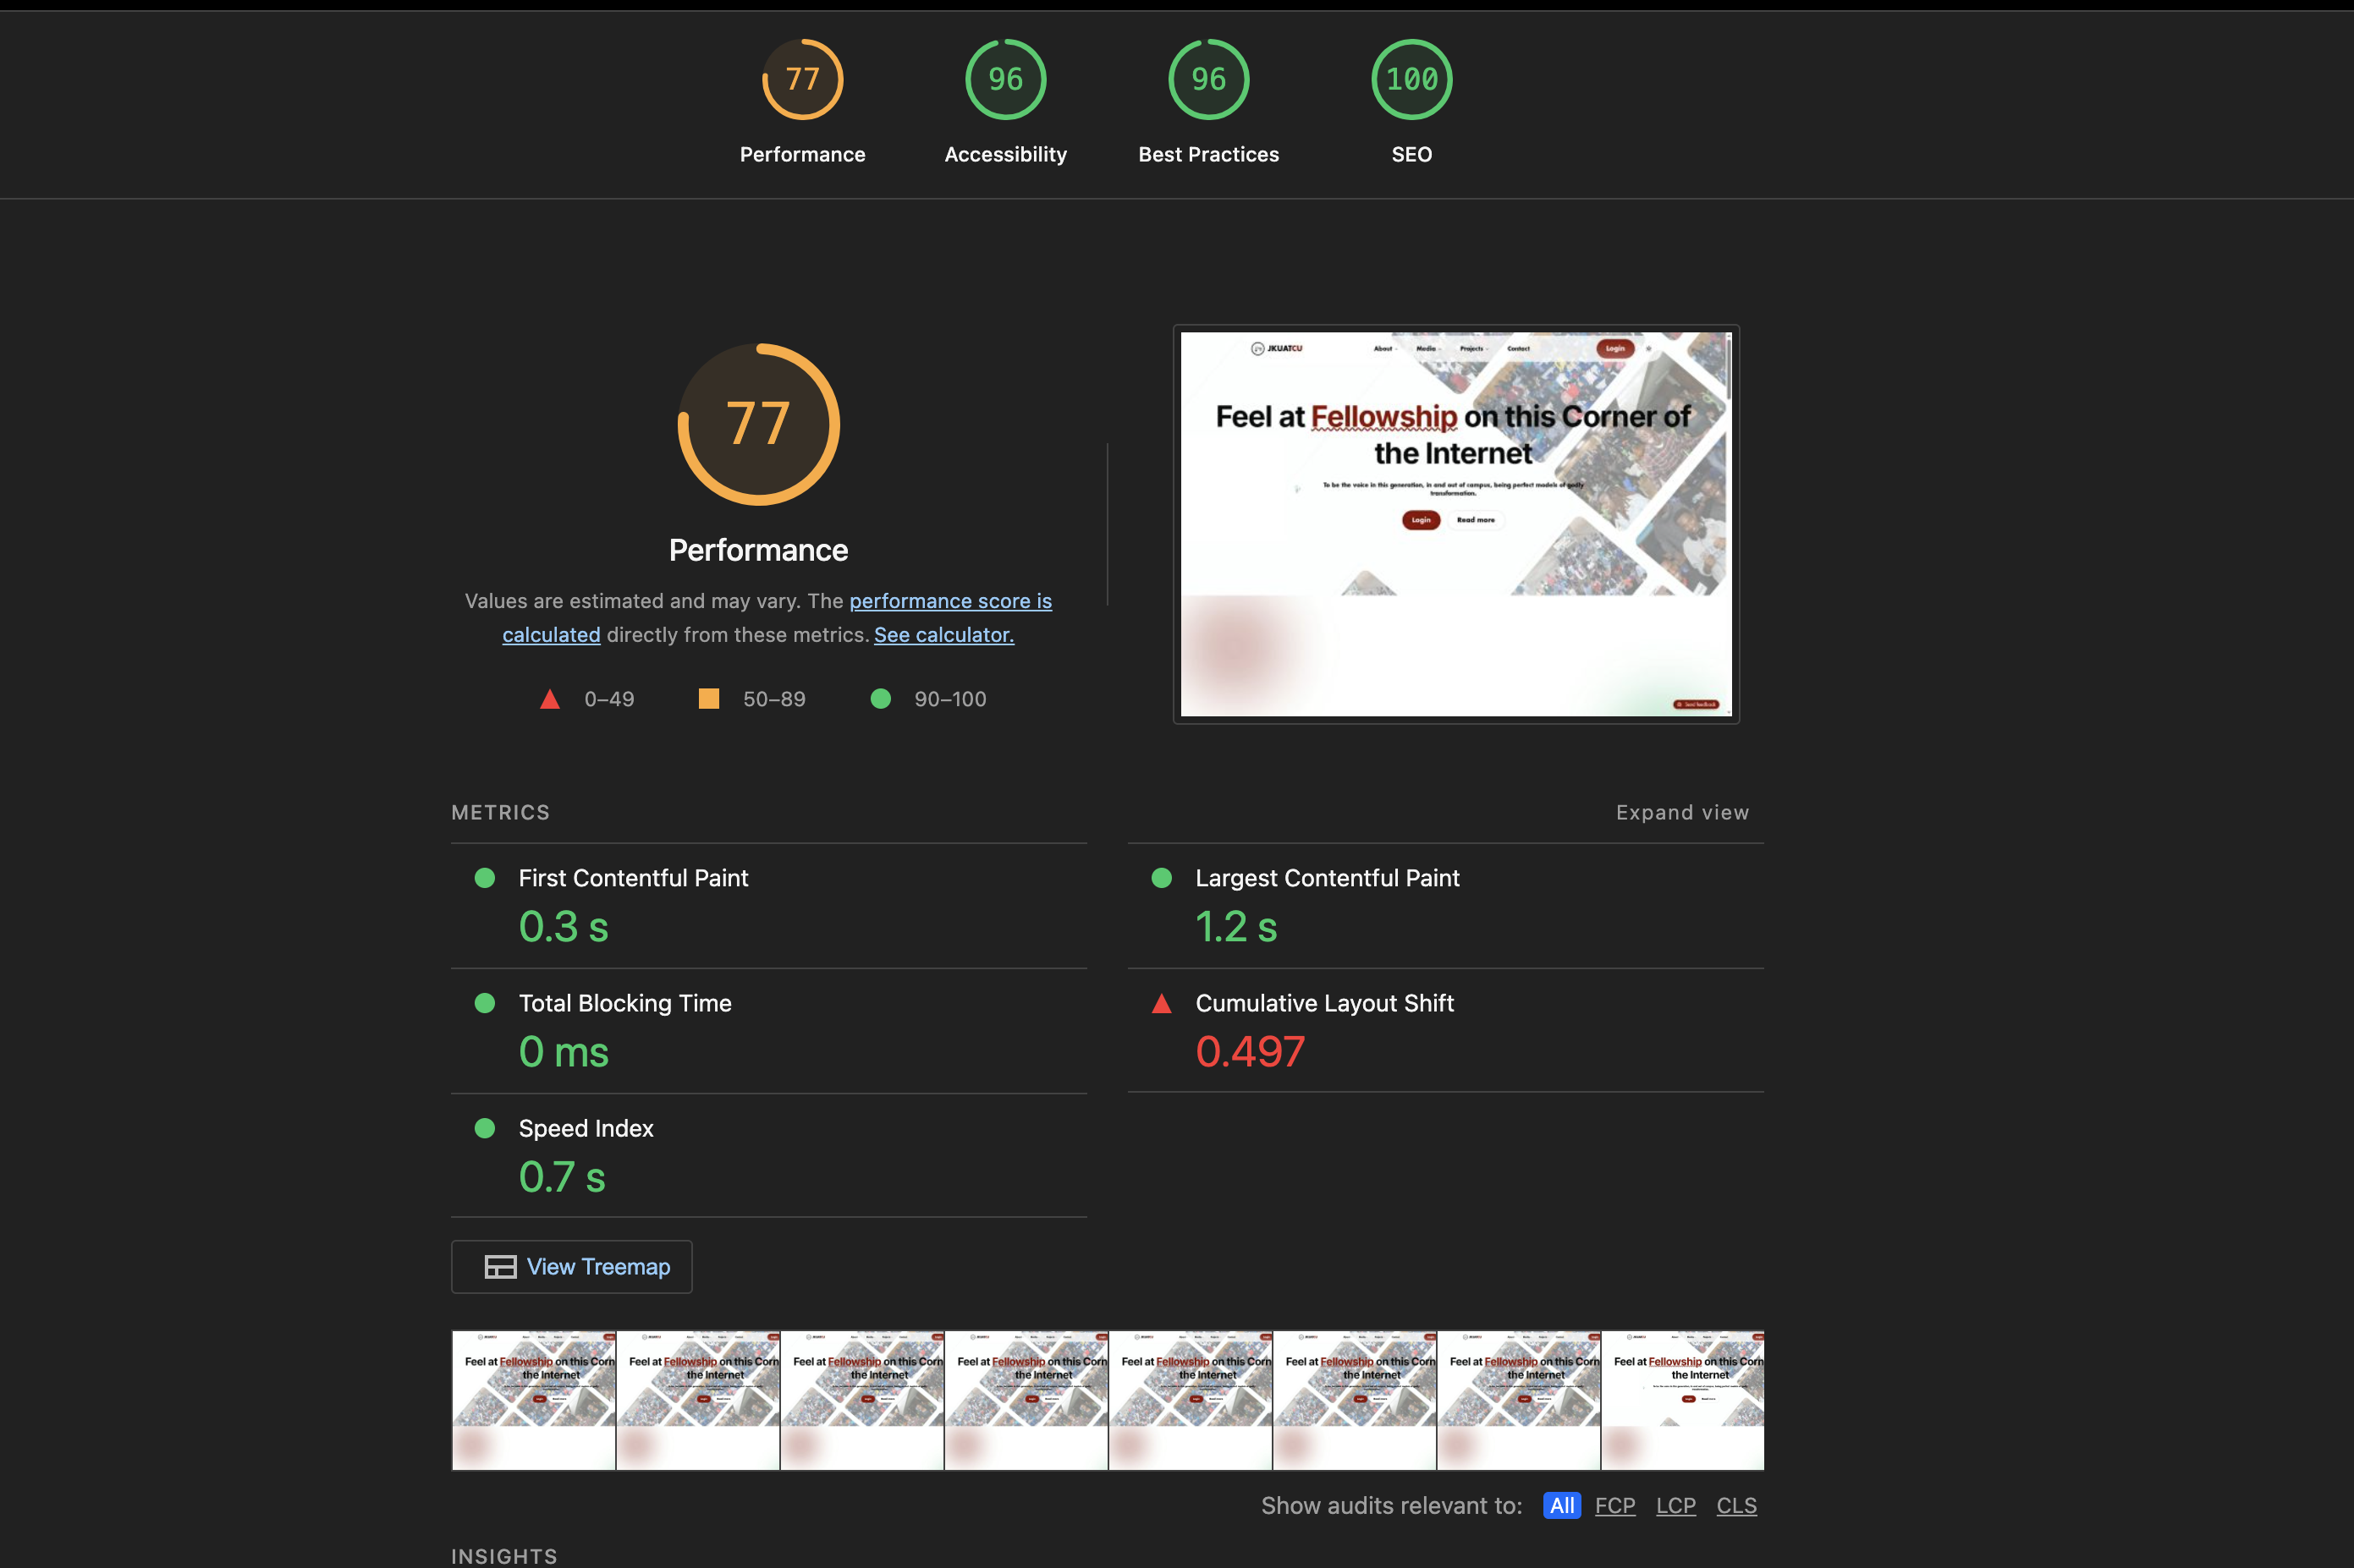Expand the Total Blocking Time metric row
The image size is (2354, 1568).
click(x=624, y=1003)
